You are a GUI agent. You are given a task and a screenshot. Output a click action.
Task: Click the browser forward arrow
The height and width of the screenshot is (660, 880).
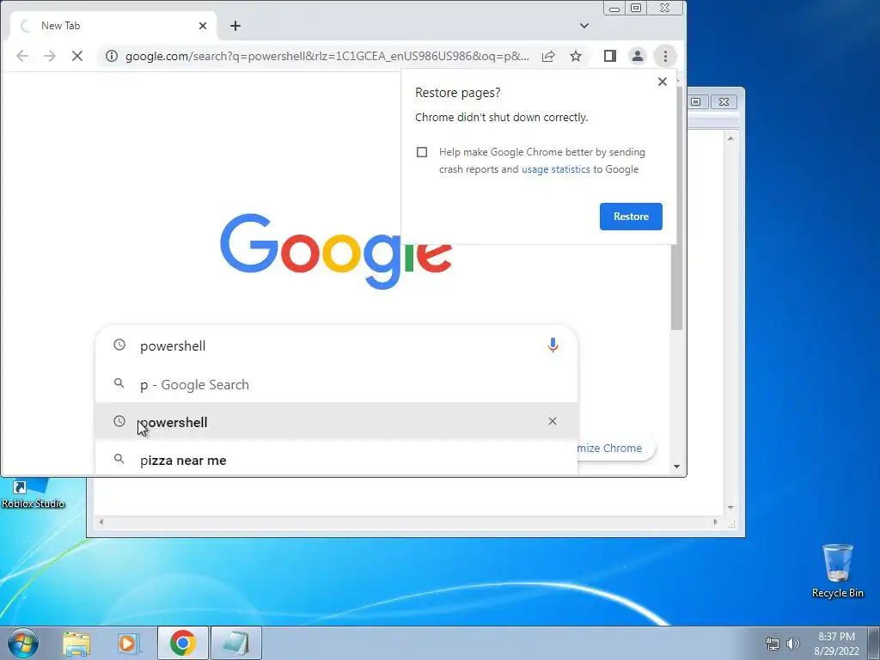pyautogui.click(x=50, y=56)
